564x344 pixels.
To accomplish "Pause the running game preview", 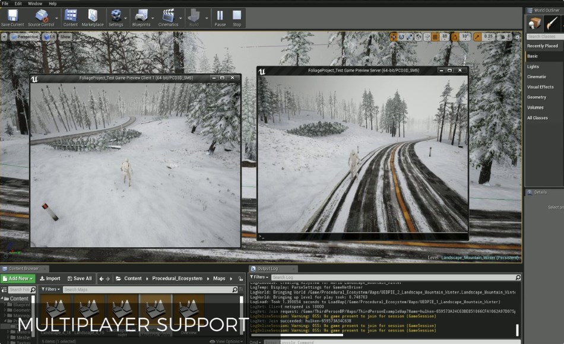I will [x=220, y=17].
